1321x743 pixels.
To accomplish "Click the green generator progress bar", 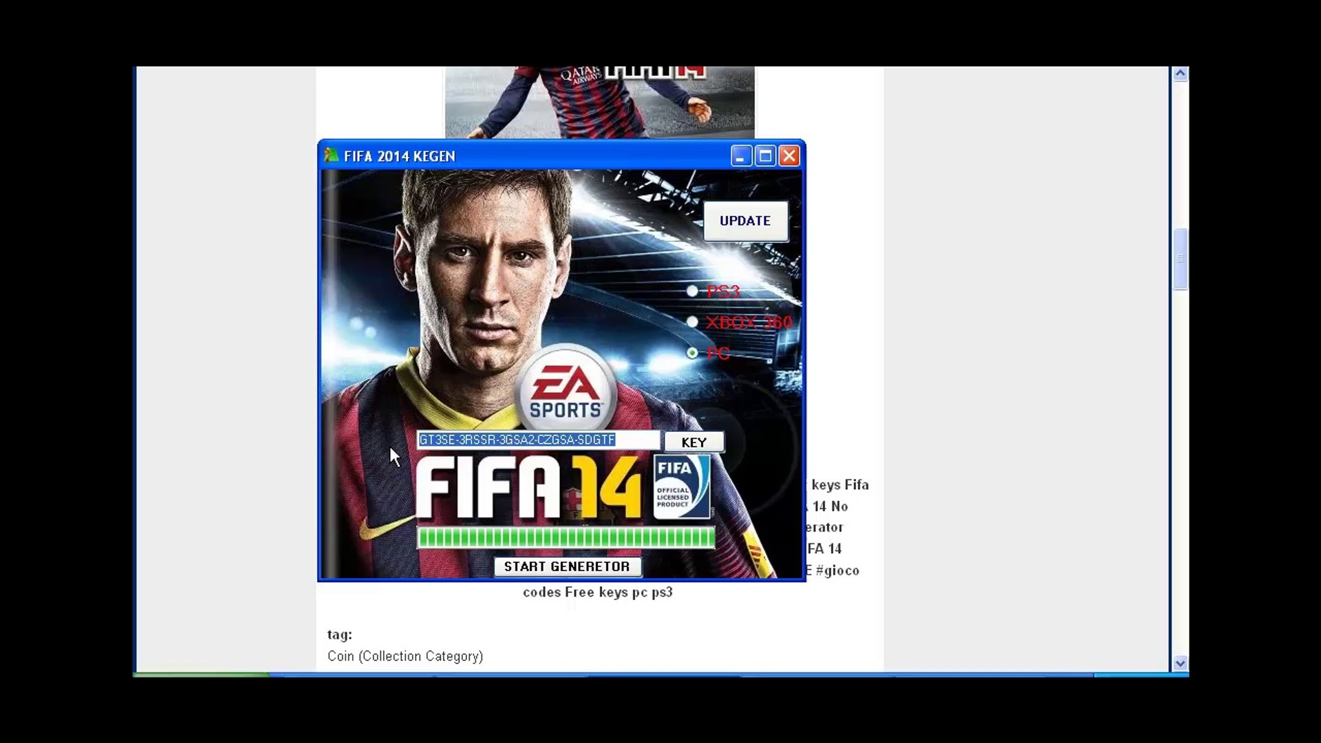I will click(x=566, y=538).
